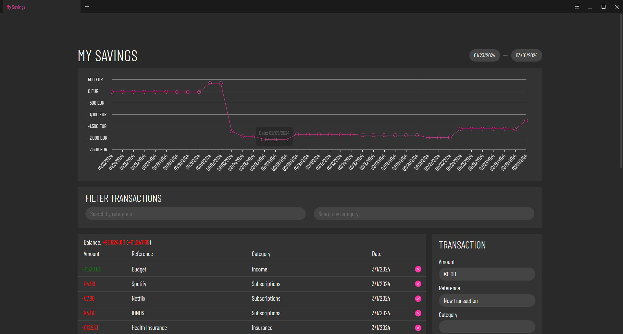Click the Insurance category cell
This screenshot has width=623, height=334.
tap(262, 328)
